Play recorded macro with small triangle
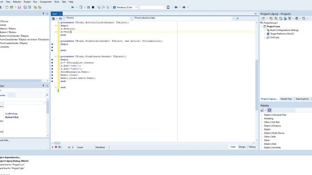This screenshot has height=175, width=312. pyautogui.click(x=53, y=147)
